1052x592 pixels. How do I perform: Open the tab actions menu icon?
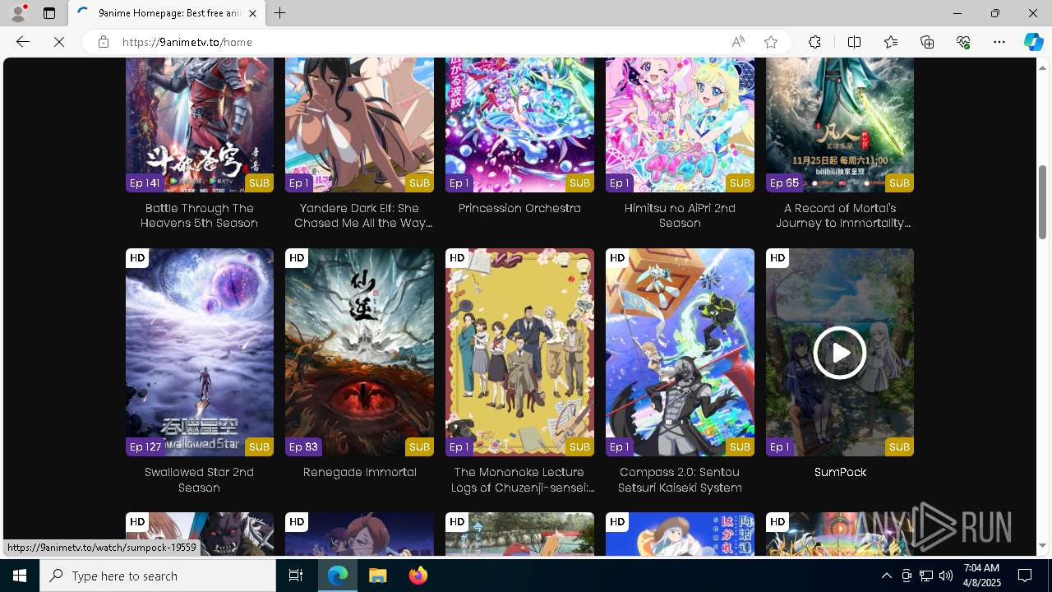[x=49, y=13]
